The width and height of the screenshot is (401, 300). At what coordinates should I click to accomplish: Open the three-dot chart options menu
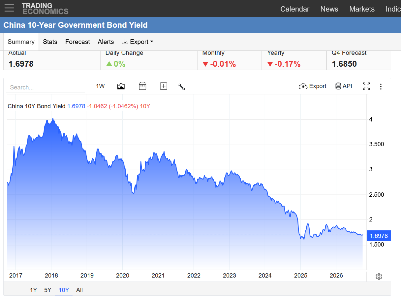(x=381, y=86)
